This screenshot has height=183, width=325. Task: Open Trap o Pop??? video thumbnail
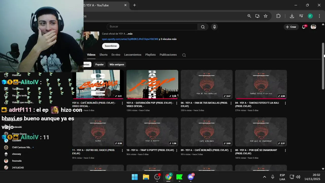pos(152,132)
